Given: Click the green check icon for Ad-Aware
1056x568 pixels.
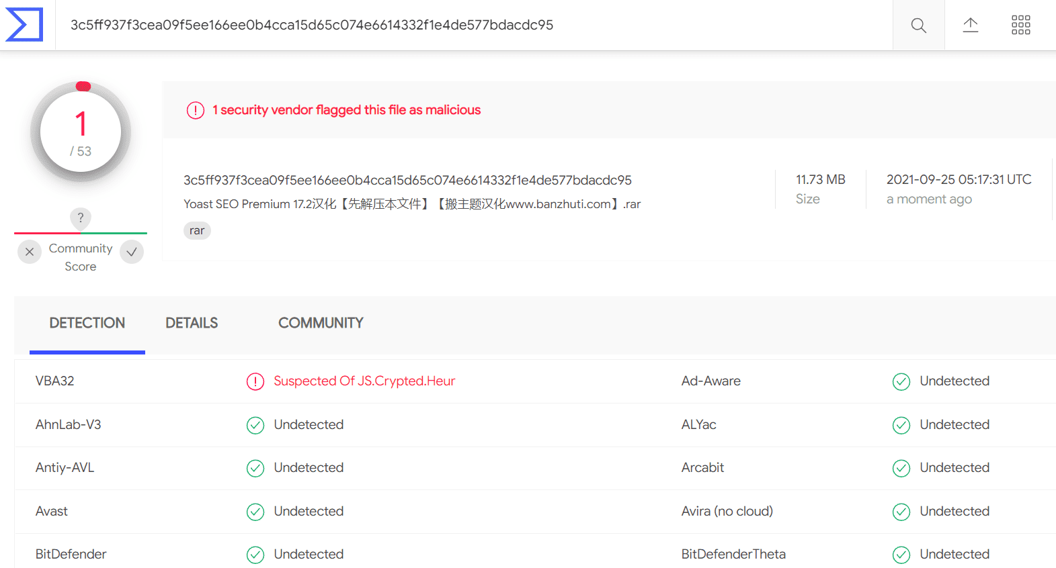Looking at the screenshot, I should click(901, 381).
